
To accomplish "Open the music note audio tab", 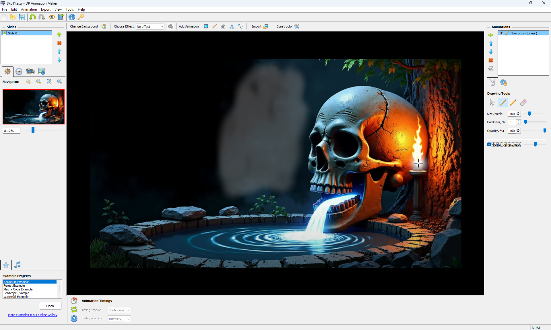I will [x=18, y=265].
